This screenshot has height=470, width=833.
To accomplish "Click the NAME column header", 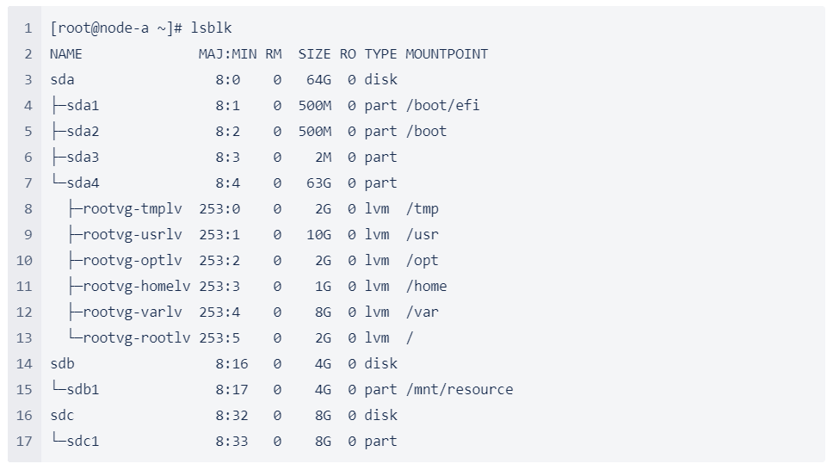I will click(66, 54).
